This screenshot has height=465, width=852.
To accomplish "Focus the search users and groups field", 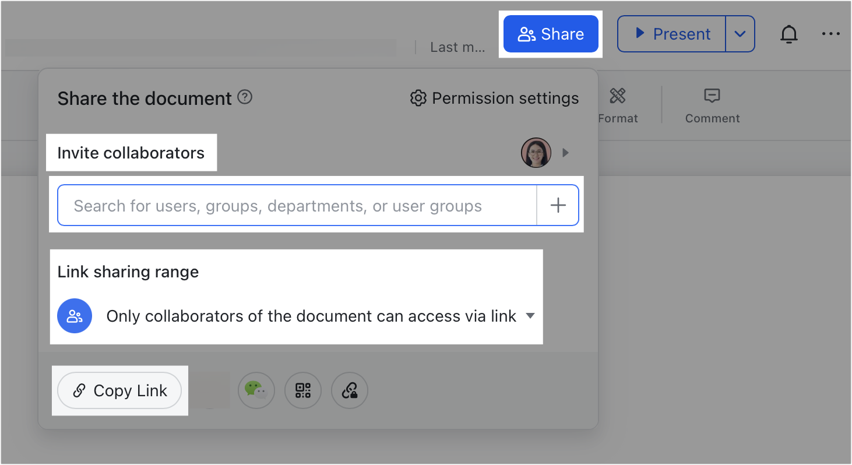I will tap(297, 206).
